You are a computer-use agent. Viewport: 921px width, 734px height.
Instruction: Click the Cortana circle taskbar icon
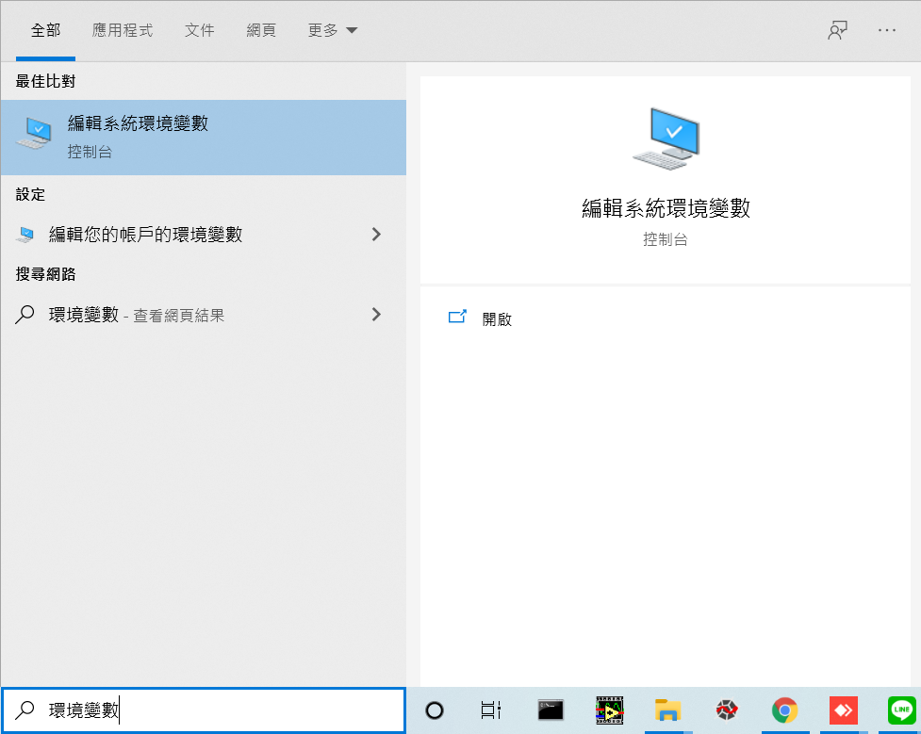(x=434, y=710)
